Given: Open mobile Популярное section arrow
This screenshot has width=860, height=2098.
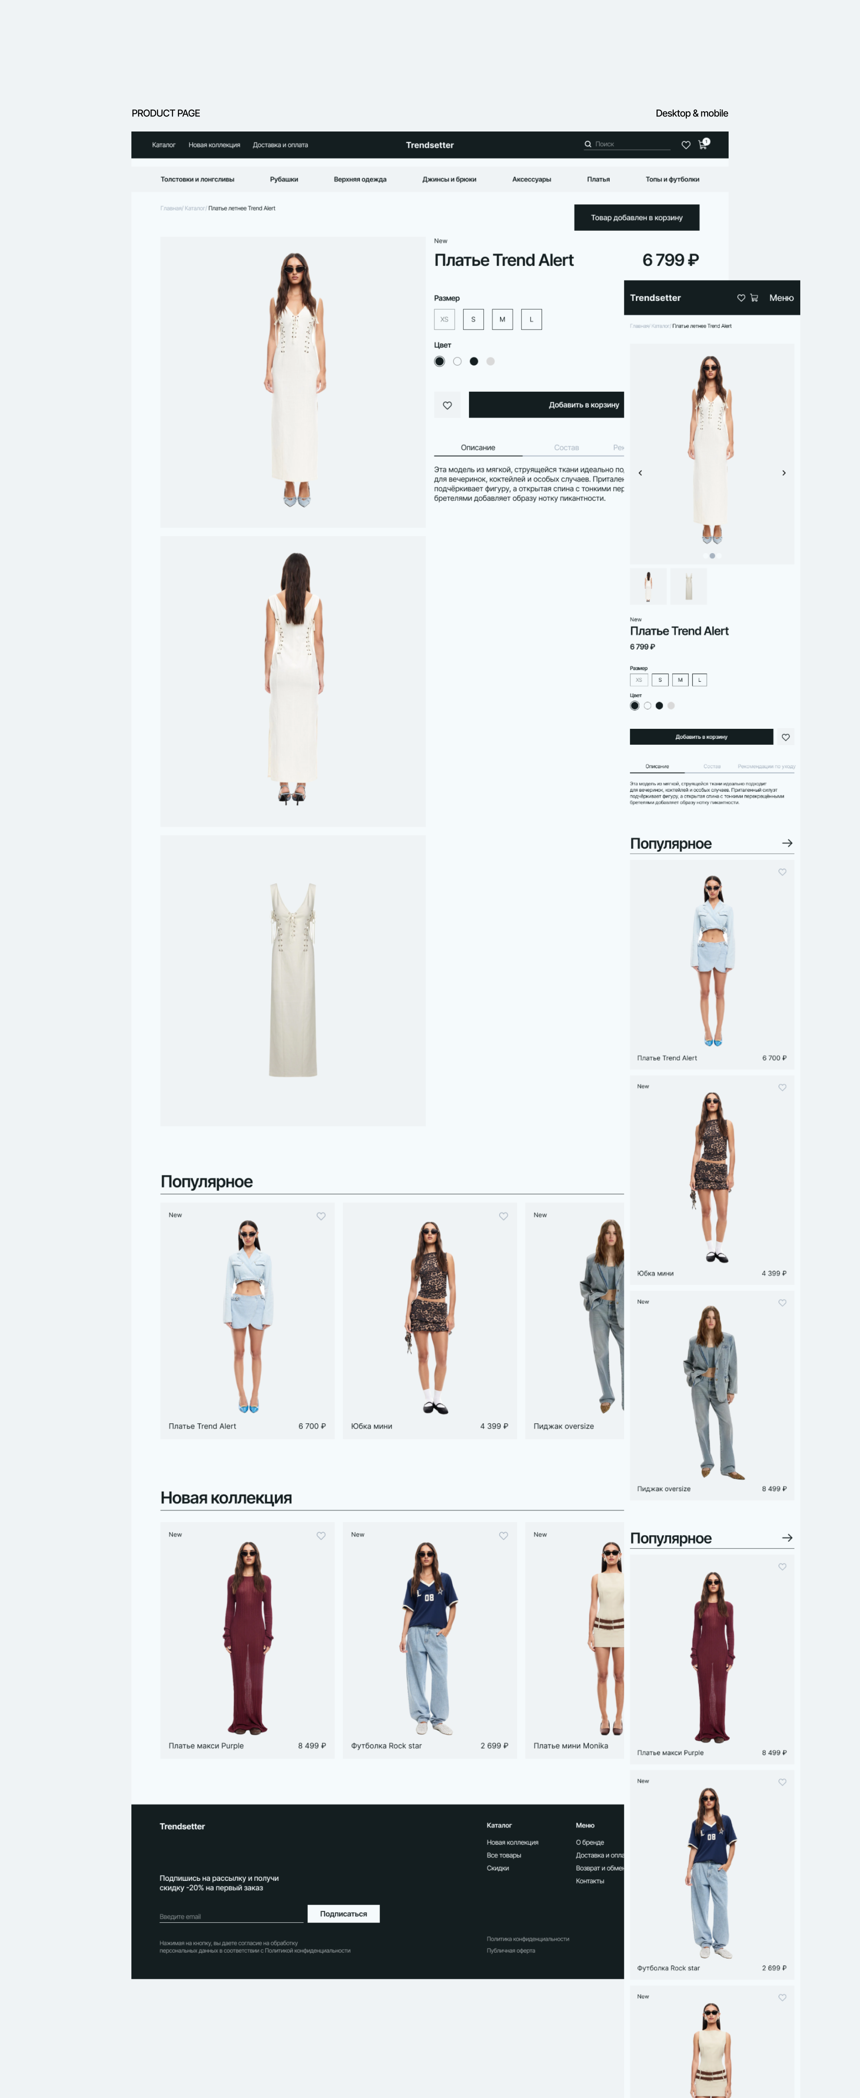Looking at the screenshot, I should coord(787,843).
